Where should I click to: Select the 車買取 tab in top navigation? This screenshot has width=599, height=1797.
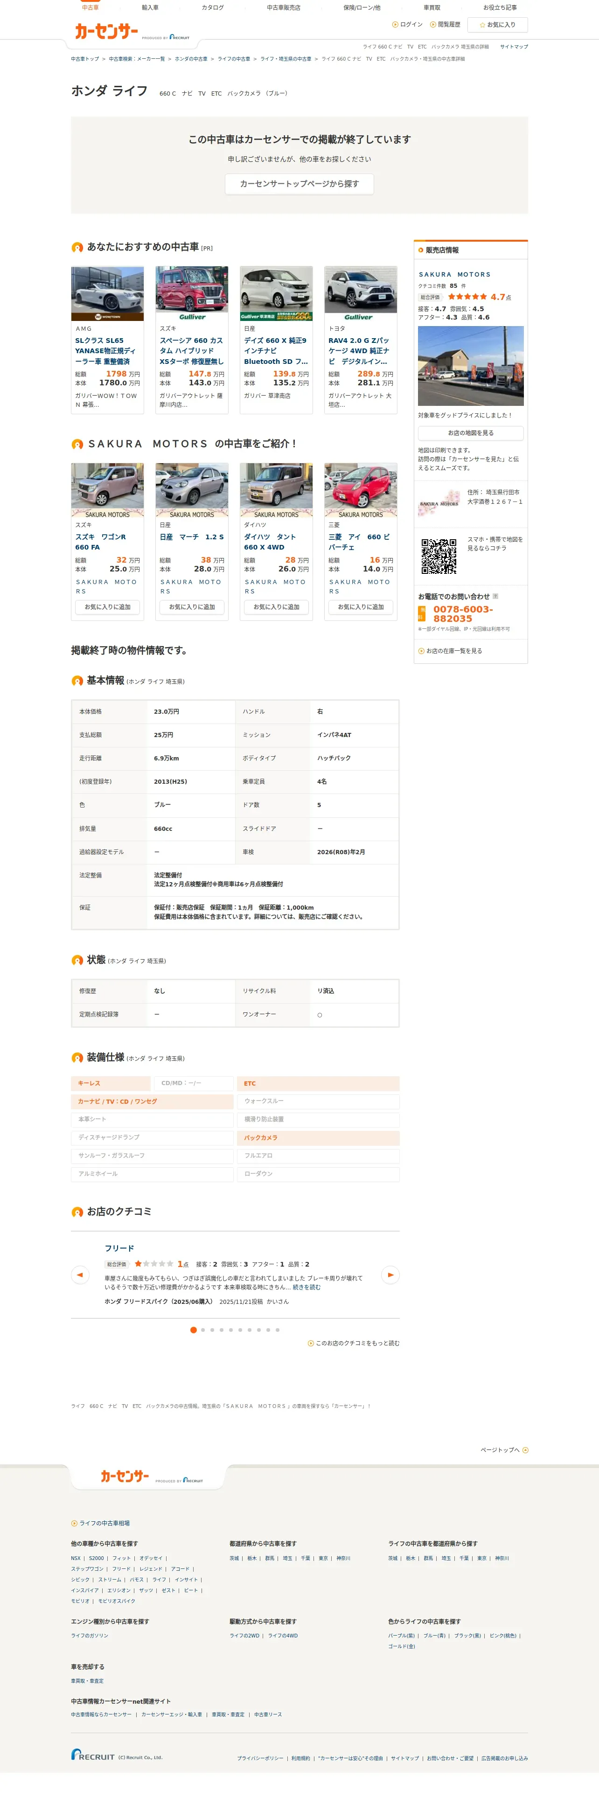tap(432, 7)
